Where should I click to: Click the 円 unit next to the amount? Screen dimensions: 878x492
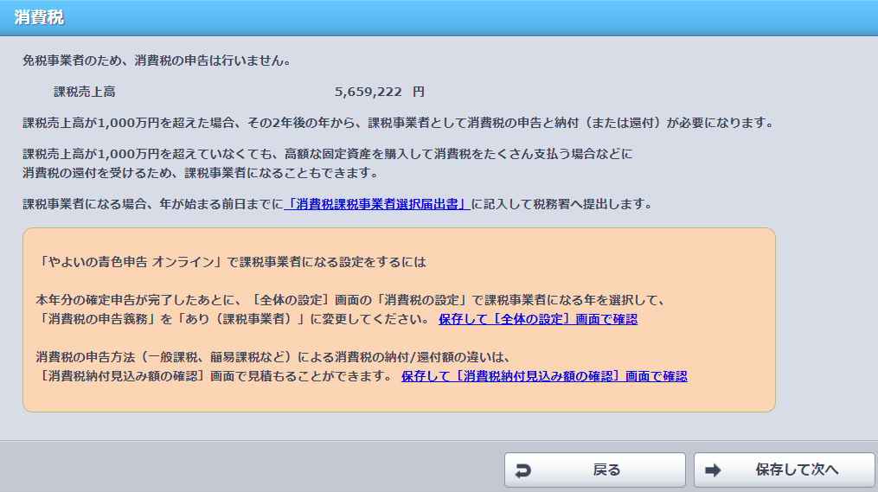419,92
